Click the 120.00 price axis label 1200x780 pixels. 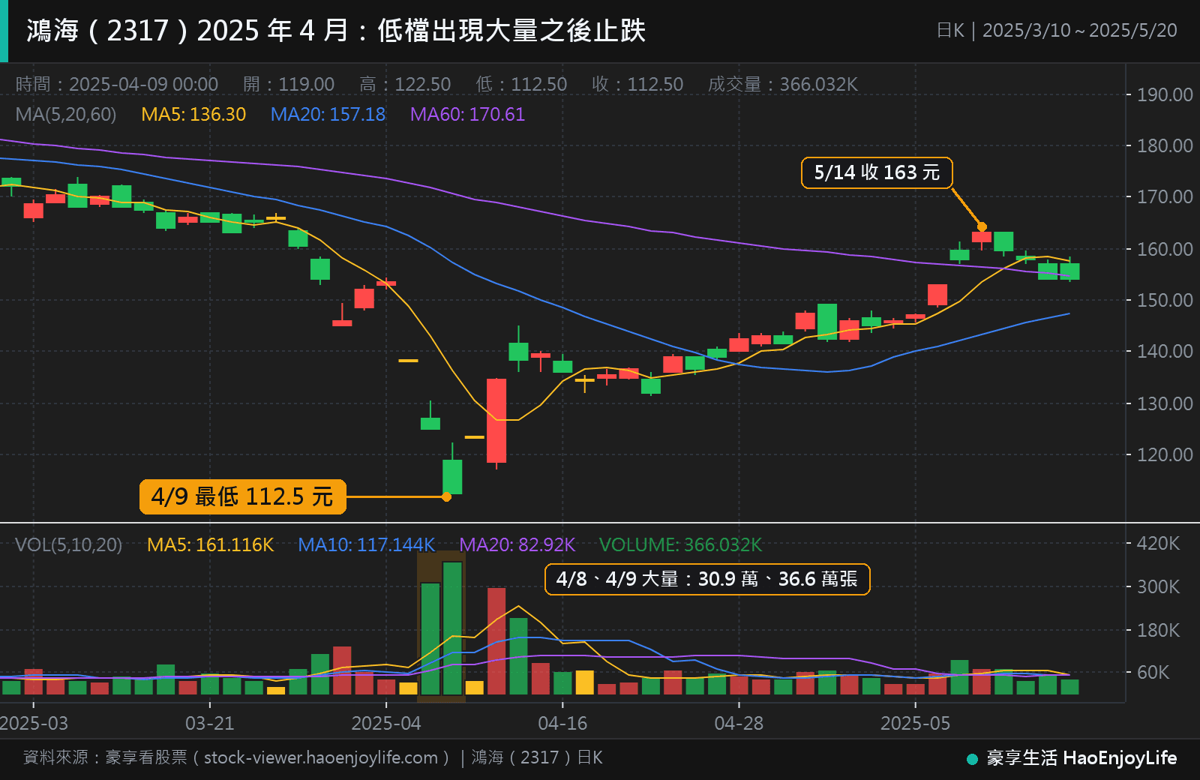point(1165,454)
